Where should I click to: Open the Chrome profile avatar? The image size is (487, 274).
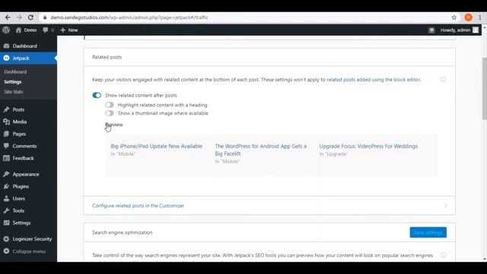(469, 18)
